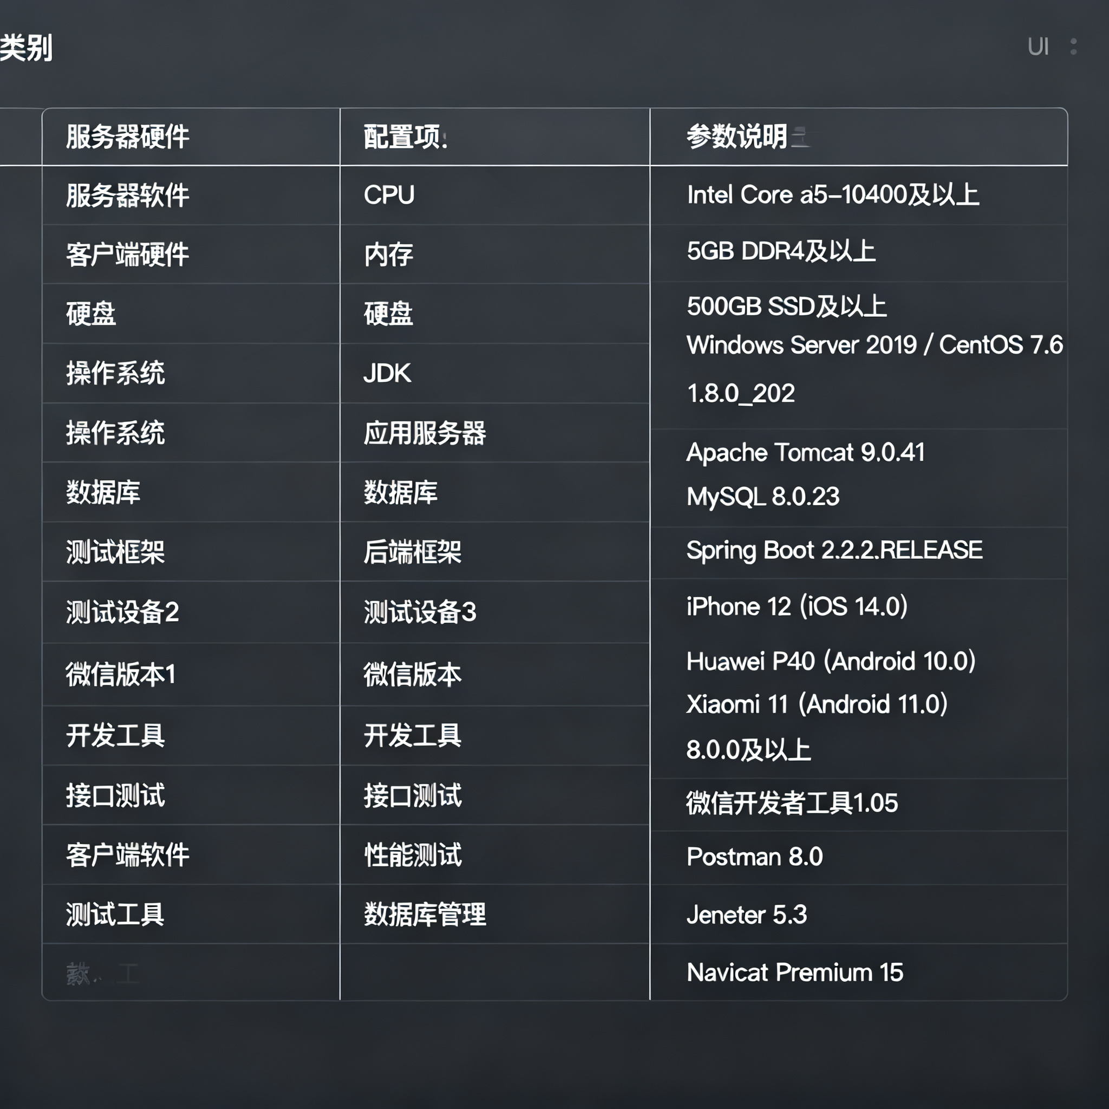The height and width of the screenshot is (1109, 1109).
Task: Select Windows Server 2019 / CentOS 7.6 text
Action: tap(874, 345)
